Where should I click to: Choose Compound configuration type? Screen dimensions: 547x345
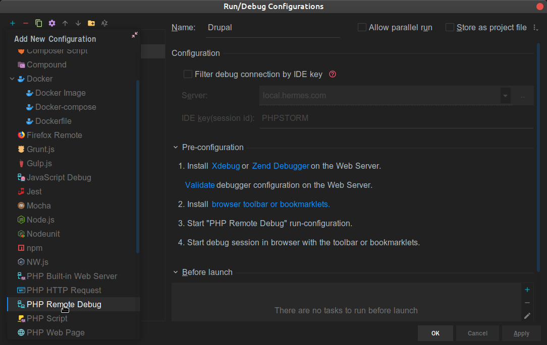coord(74,65)
